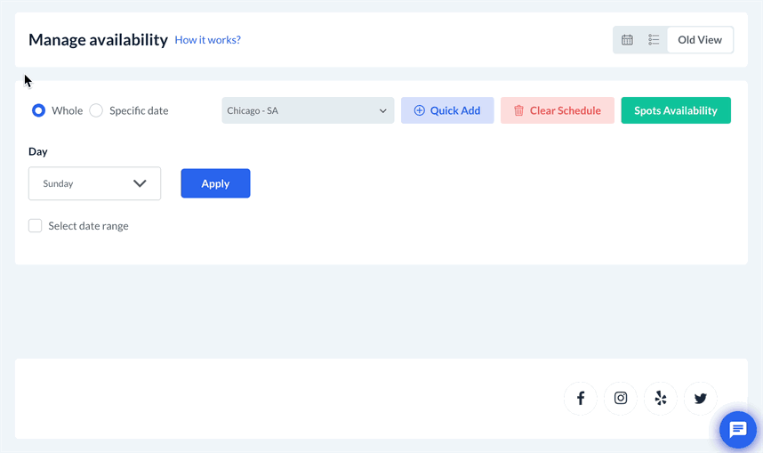This screenshot has height=453, width=763.
Task: Click the Quick Add button label
Action: tap(455, 110)
